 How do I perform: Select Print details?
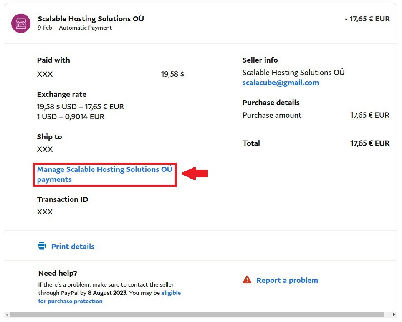[73, 246]
